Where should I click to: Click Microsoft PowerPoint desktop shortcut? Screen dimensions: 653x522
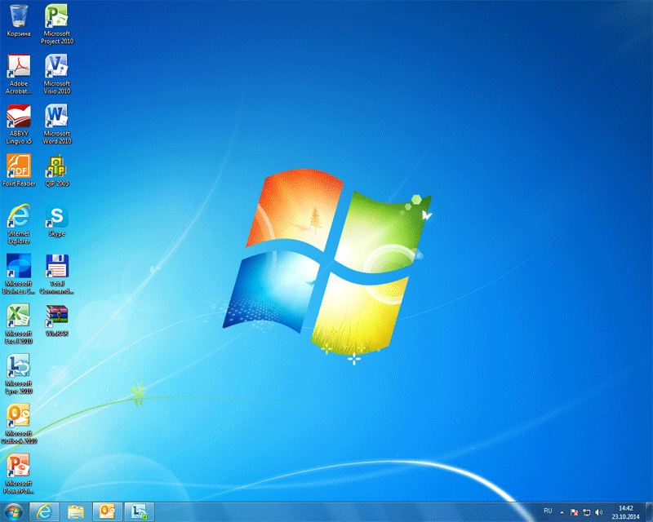tap(19, 474)
